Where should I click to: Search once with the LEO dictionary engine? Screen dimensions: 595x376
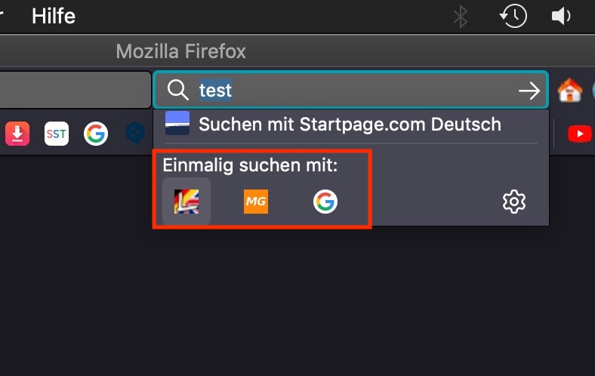[x=187, y=202]
